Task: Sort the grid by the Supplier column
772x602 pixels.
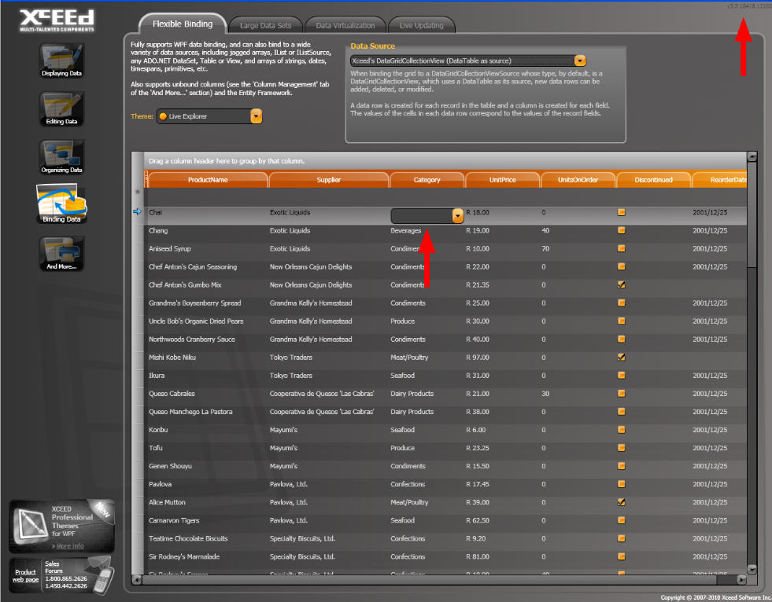Action: tap(329, 179)
